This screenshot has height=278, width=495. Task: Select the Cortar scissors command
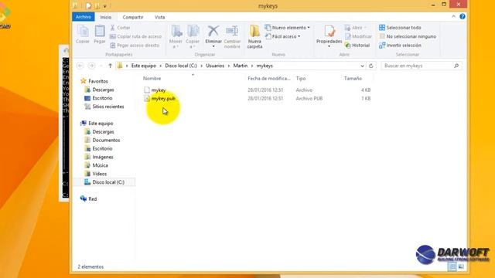click(x=121, y=28)
